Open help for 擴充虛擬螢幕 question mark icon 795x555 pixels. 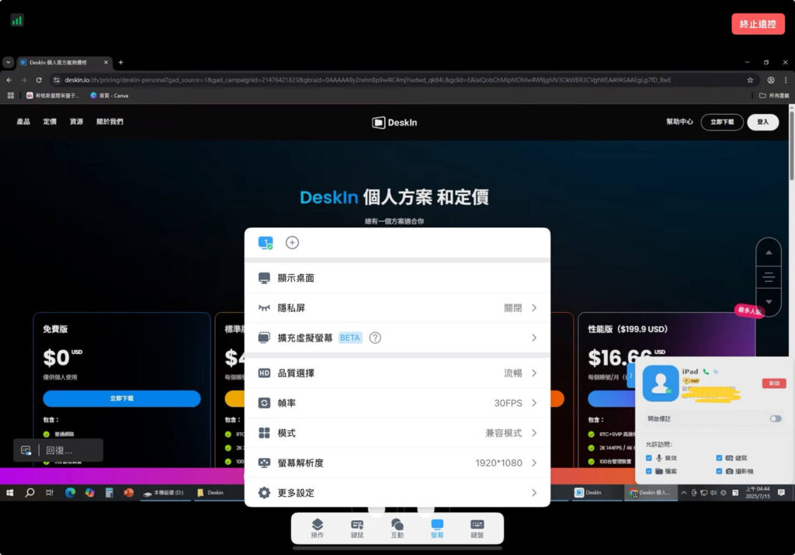click(375, 338)
